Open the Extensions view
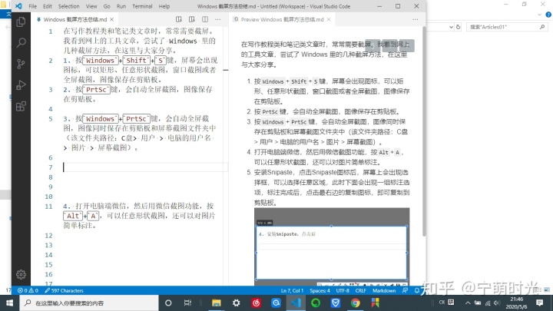 pyautogui.click(x=21, y=106)
